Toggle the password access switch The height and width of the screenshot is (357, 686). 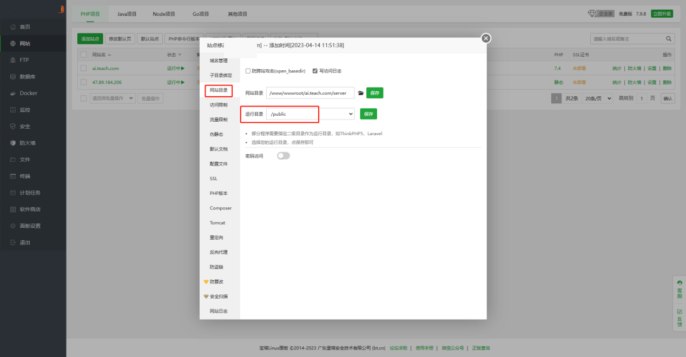click(x=283, y=156)
